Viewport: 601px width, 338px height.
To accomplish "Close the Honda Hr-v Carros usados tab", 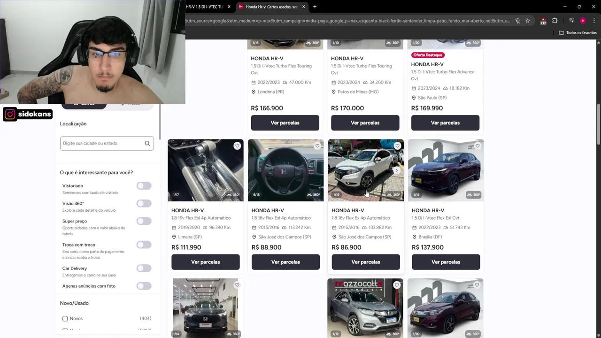I will tap(303, 7).
